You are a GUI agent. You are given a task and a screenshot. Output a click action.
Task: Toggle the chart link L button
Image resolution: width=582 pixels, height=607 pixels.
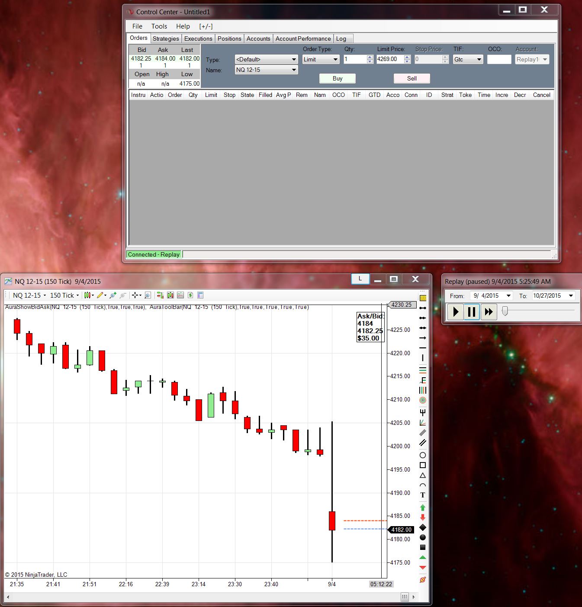click(x=360, y=279)
